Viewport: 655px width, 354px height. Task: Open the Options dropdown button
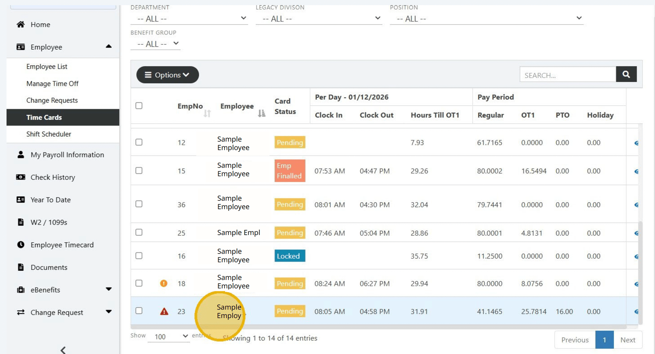tap(167, 75)
